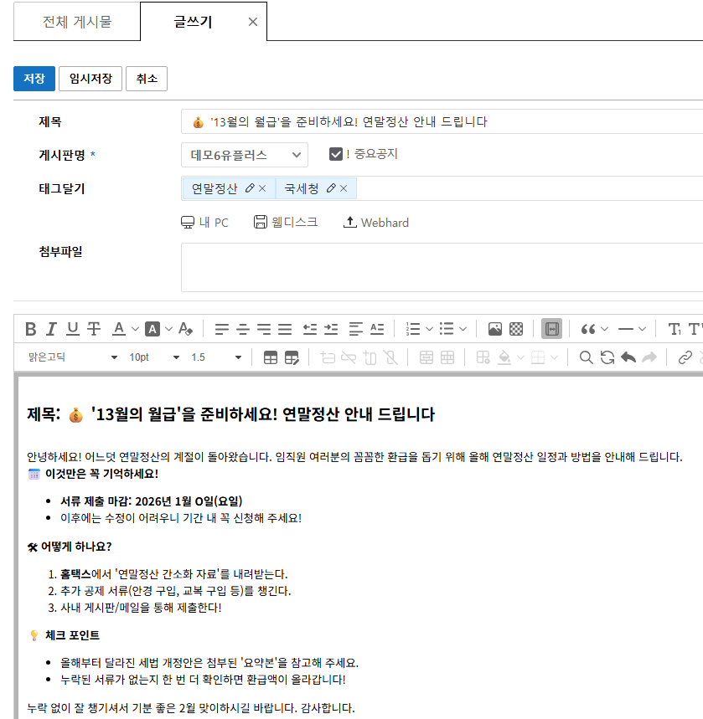Click the 저장 button
703x719 pixels.
click(34, 79)
